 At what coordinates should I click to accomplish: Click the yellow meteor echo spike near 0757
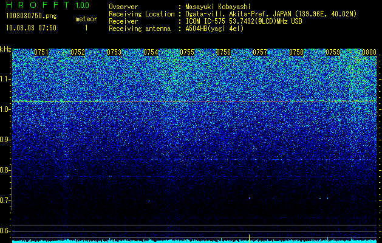tap(249, 238)
